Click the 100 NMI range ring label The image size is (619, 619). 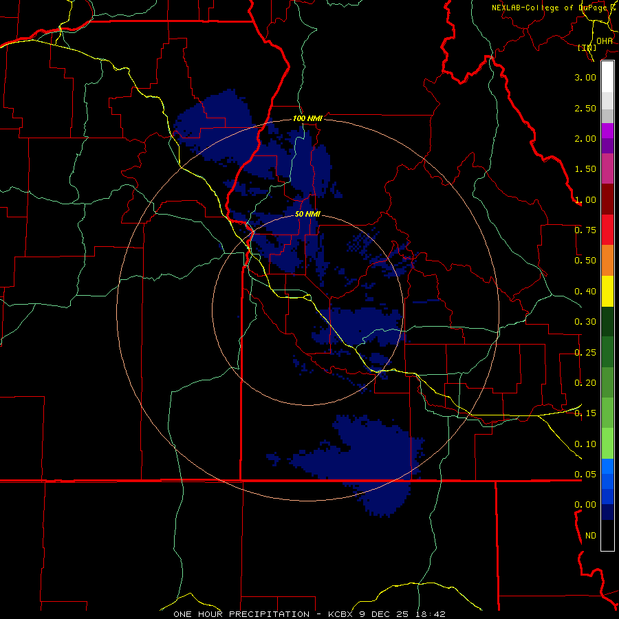(x=307, y=118)
